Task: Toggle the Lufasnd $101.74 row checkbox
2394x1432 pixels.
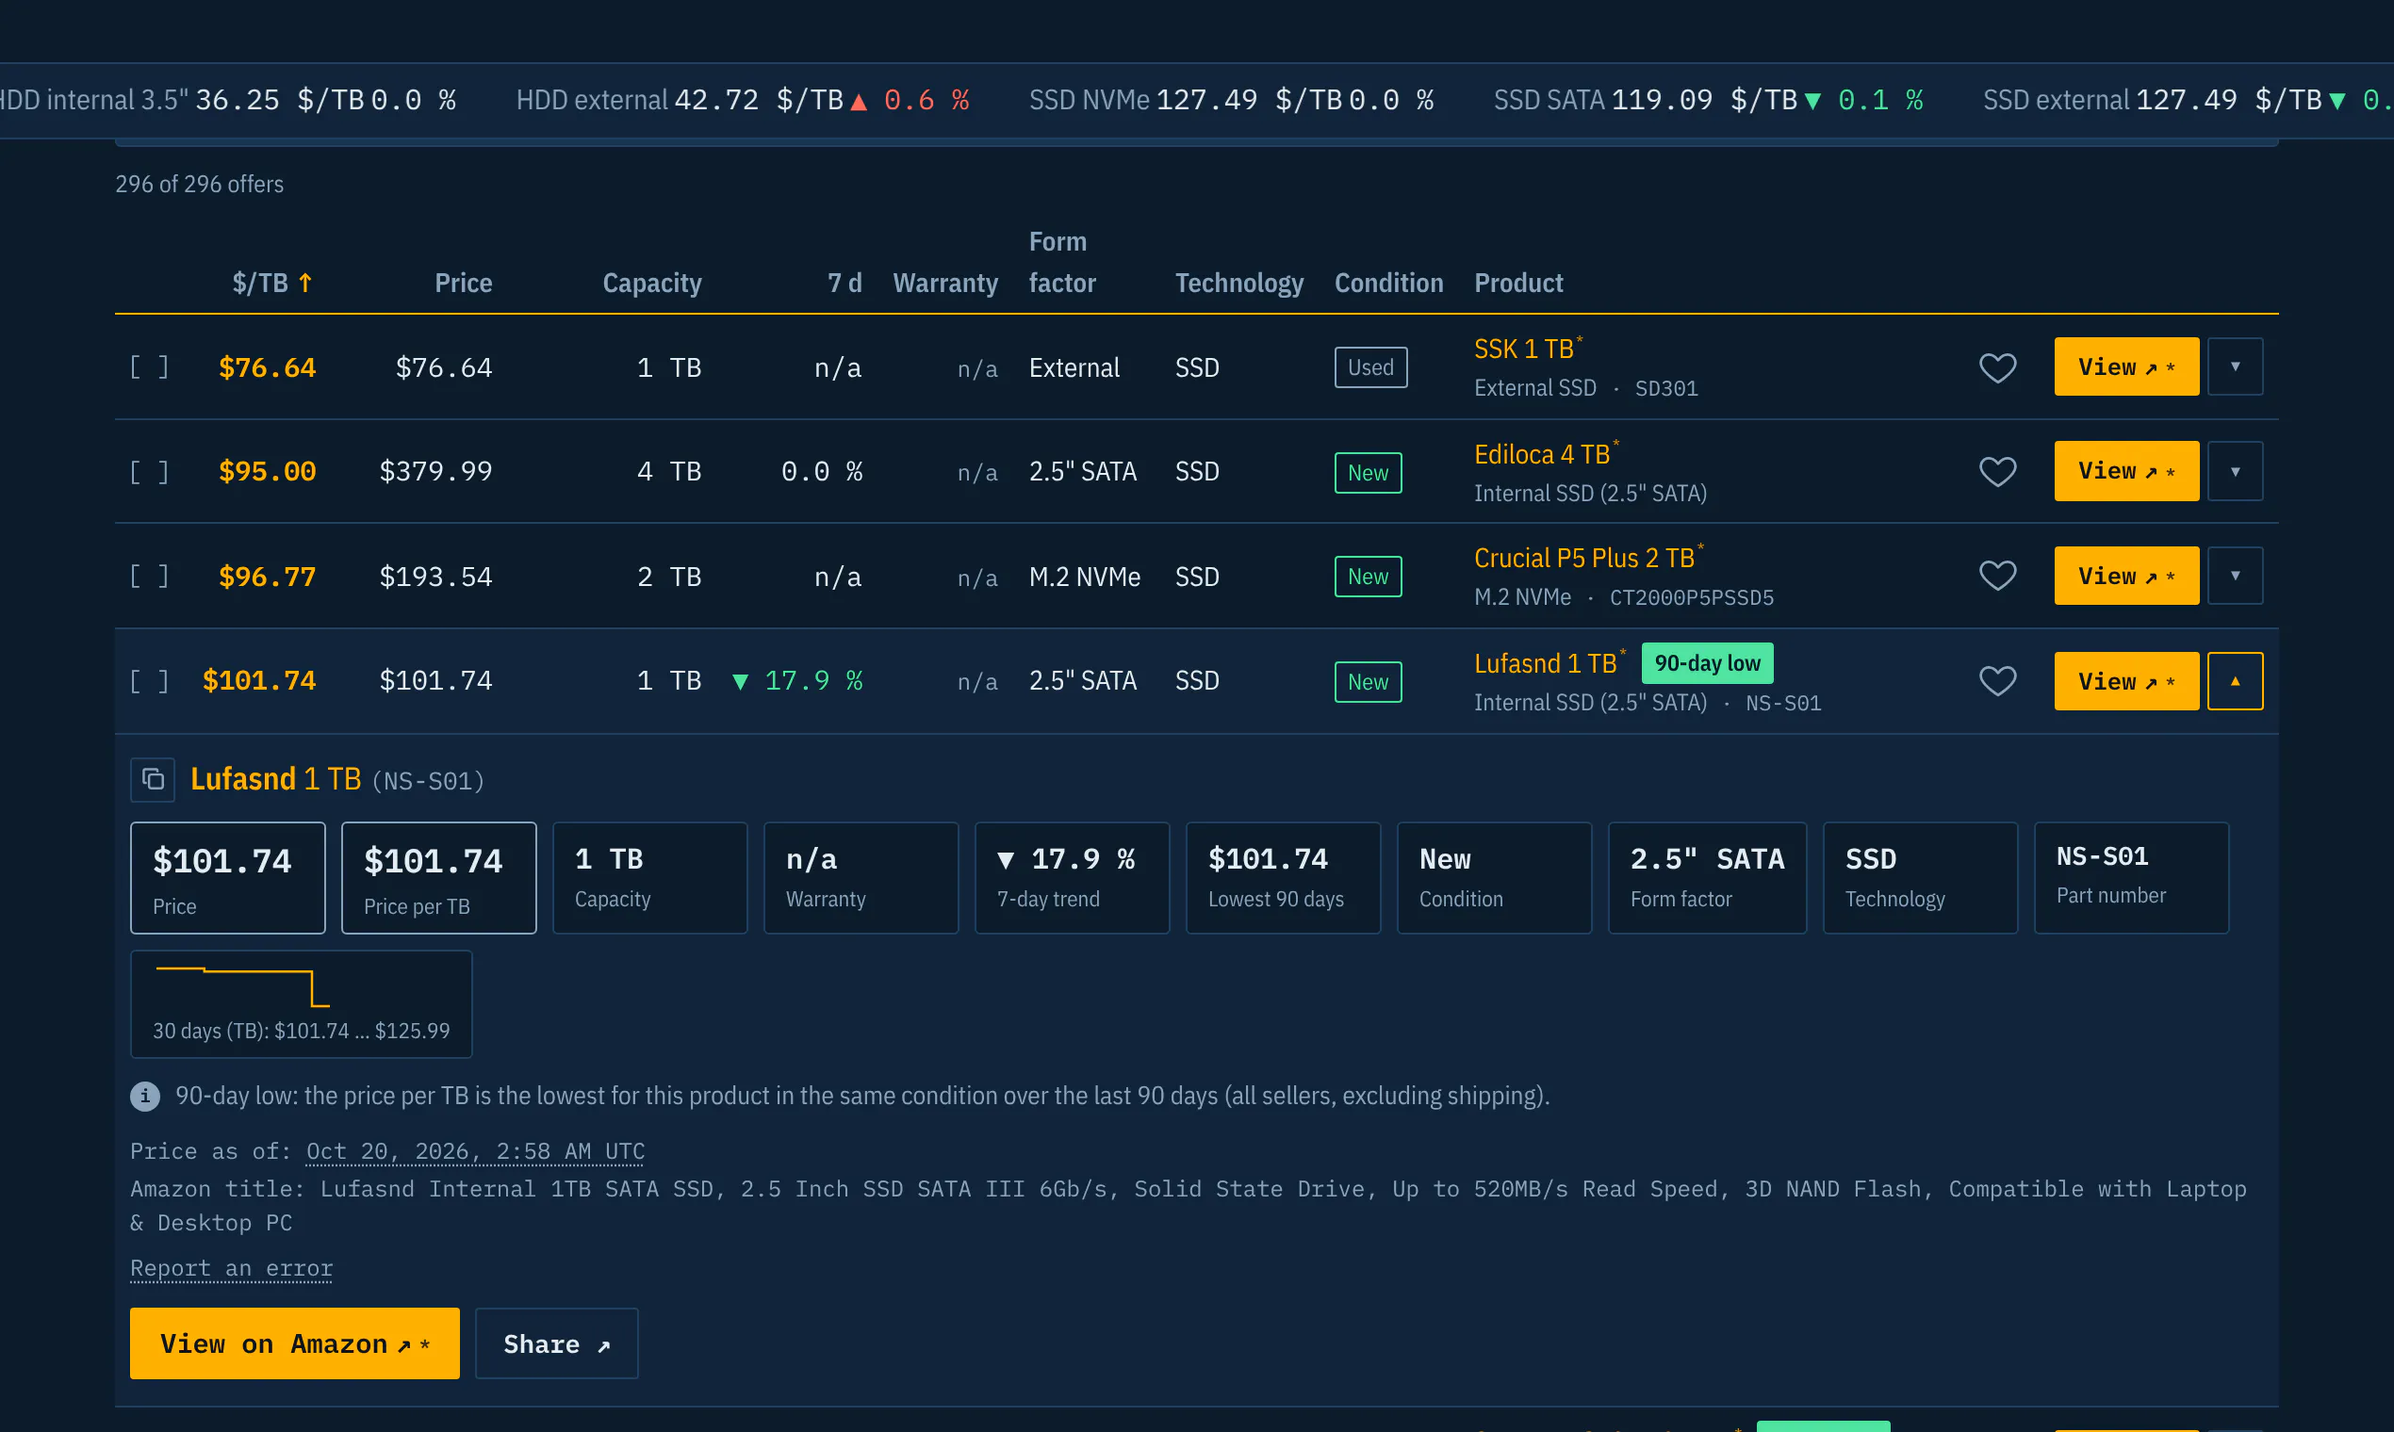Action: tap(150, 681)
